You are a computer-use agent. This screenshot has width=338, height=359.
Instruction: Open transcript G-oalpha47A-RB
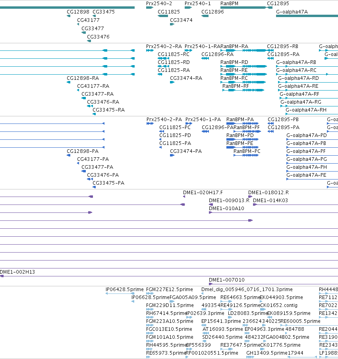(x=296, y=62)
